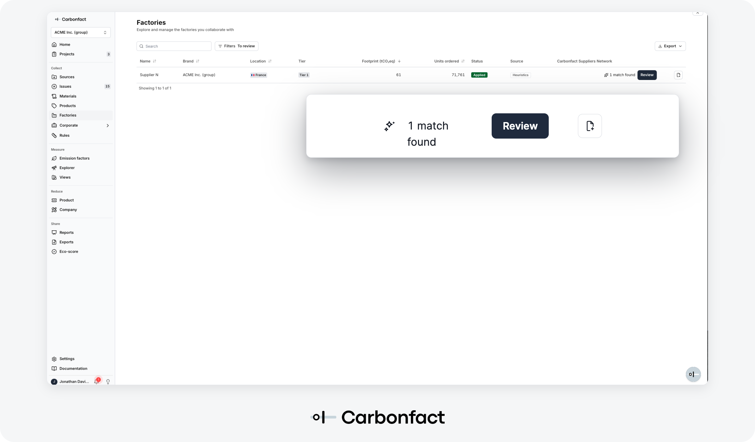This screenshot has width=755, height=442.
Task: Open Documentation from the sidebar
Action: tap(81, 368)
